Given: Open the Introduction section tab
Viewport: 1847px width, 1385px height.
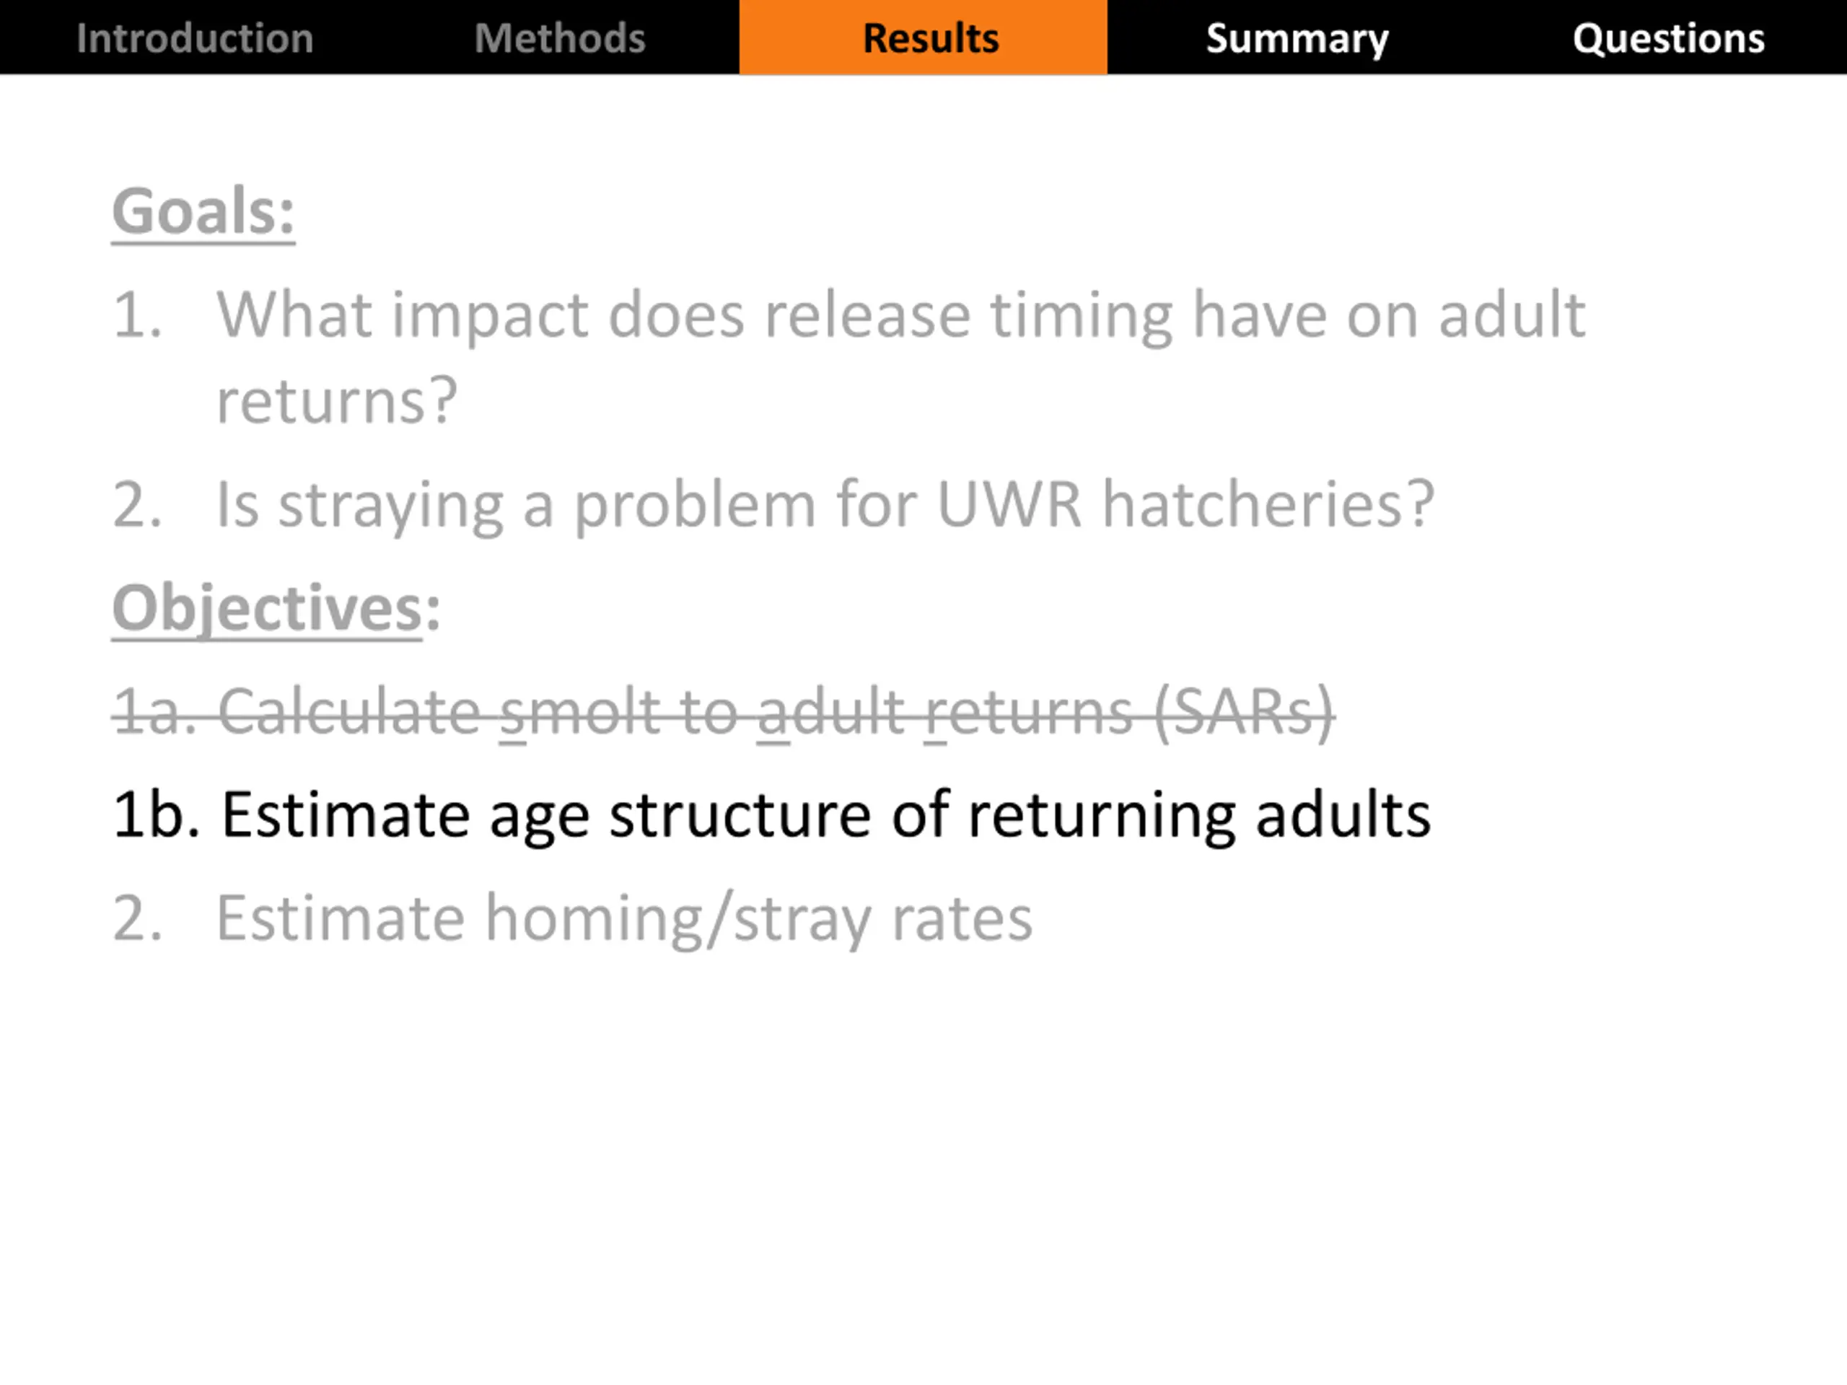Looking at the screenshot, I should click(x=195, y=38).
